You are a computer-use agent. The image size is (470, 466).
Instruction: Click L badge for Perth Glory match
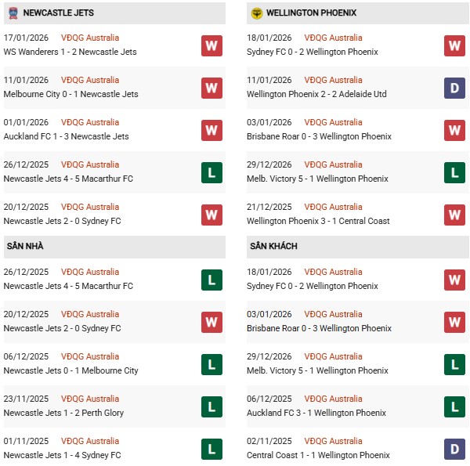pyautogui.click(x=211, y=406)
